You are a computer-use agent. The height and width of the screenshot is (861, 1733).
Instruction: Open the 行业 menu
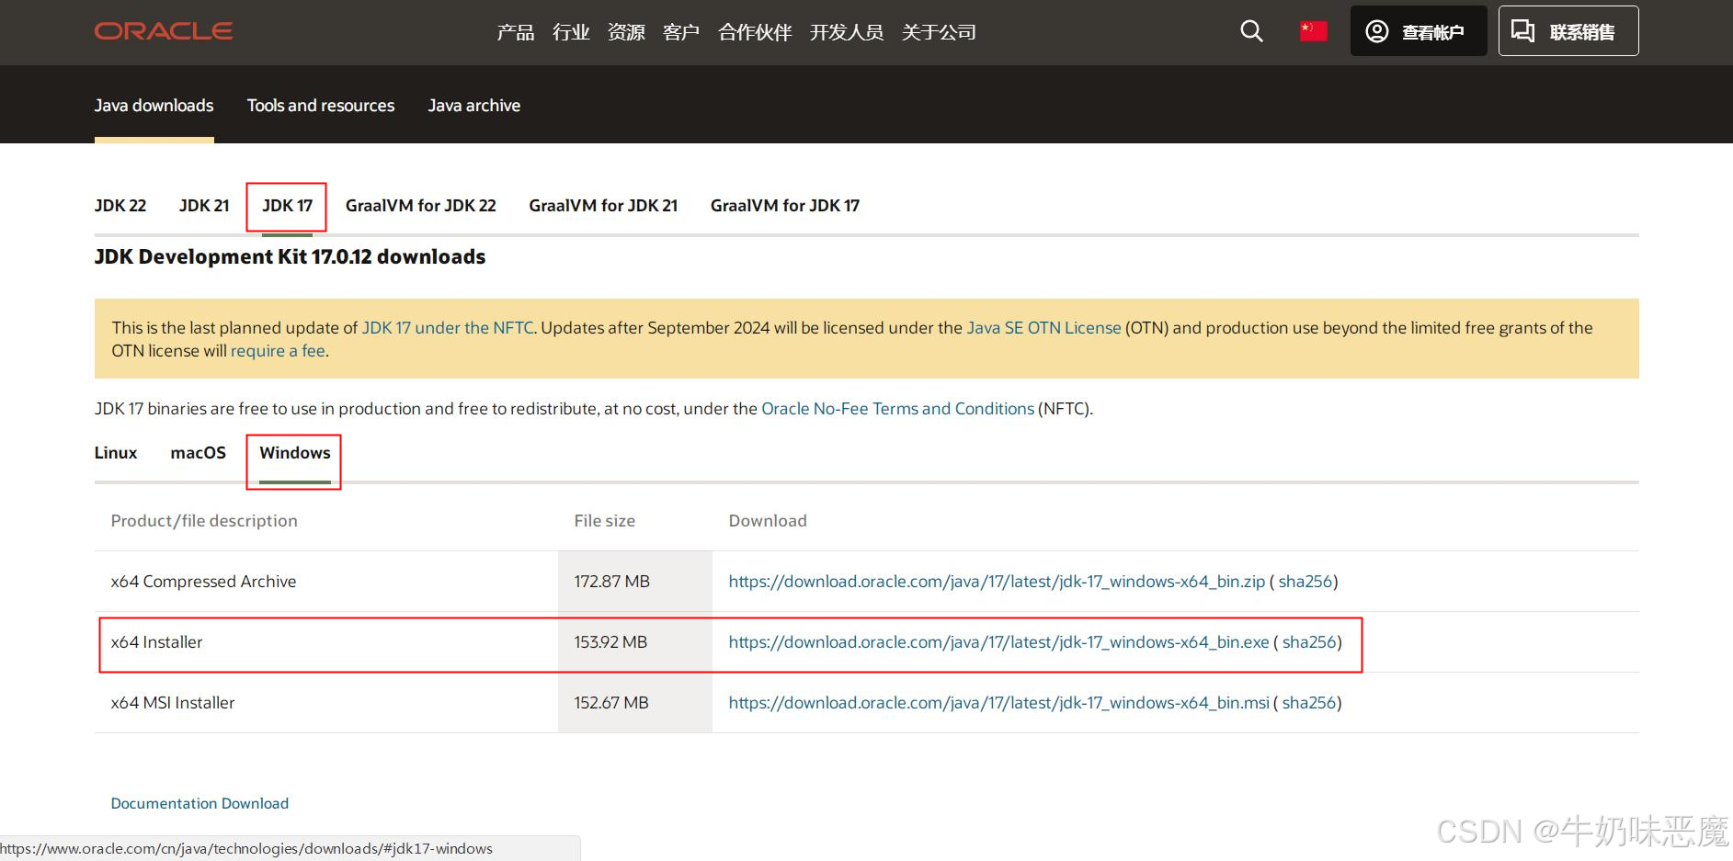click(x=571, y=32)
